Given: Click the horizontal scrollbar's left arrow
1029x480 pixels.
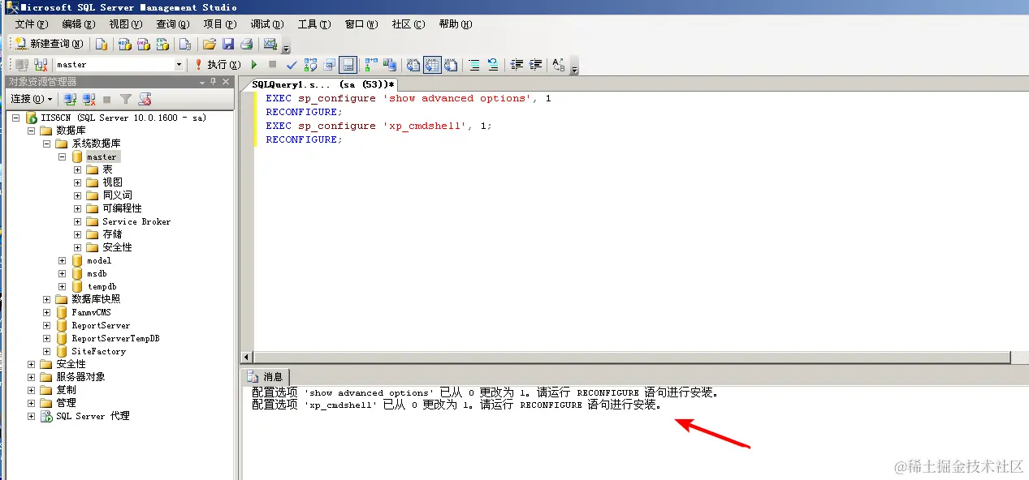Looking at the screenshot, I should click(x=247, y=358).
